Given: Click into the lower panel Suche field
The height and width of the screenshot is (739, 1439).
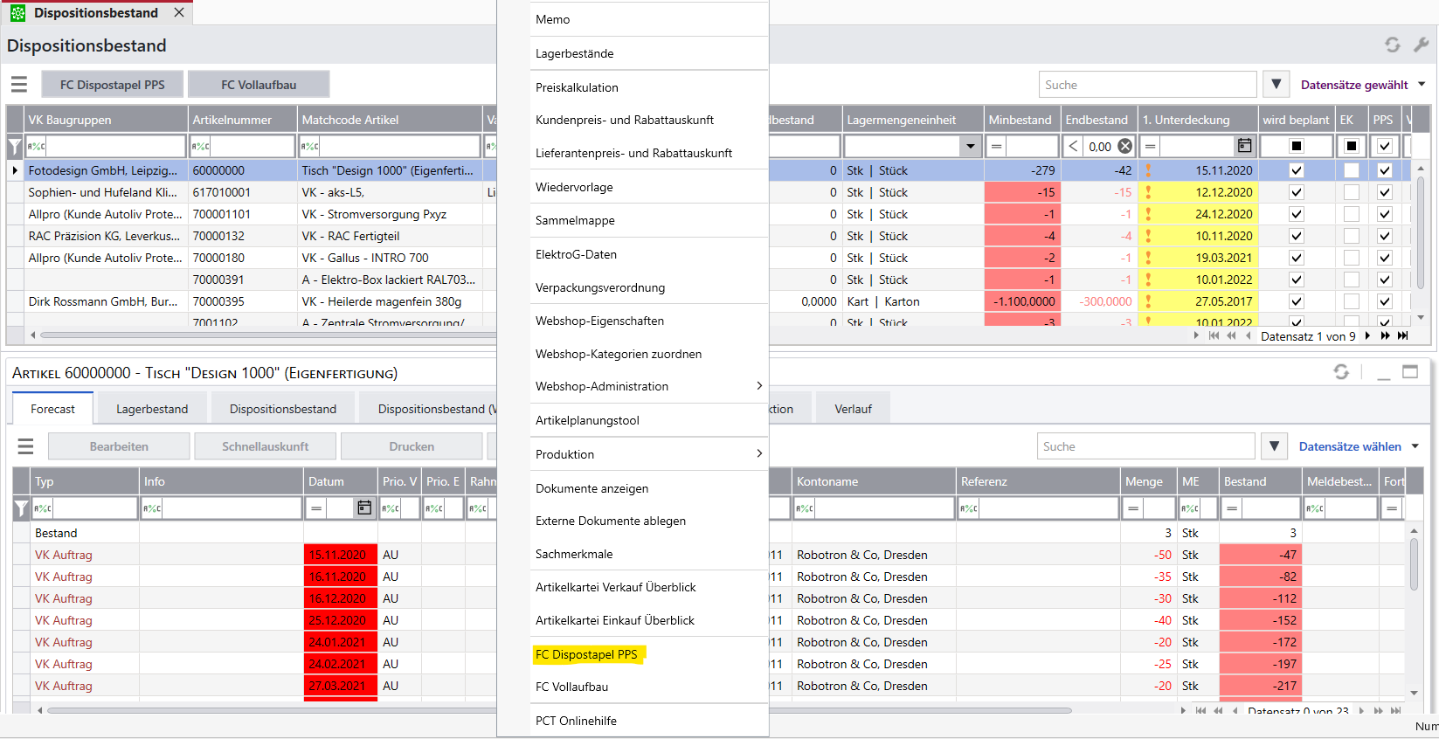Looking at the screenshot, I should point(1145,446).
